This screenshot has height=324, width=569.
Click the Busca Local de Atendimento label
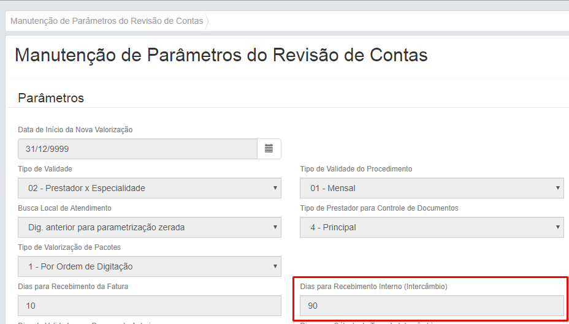[x=64, y=208]
